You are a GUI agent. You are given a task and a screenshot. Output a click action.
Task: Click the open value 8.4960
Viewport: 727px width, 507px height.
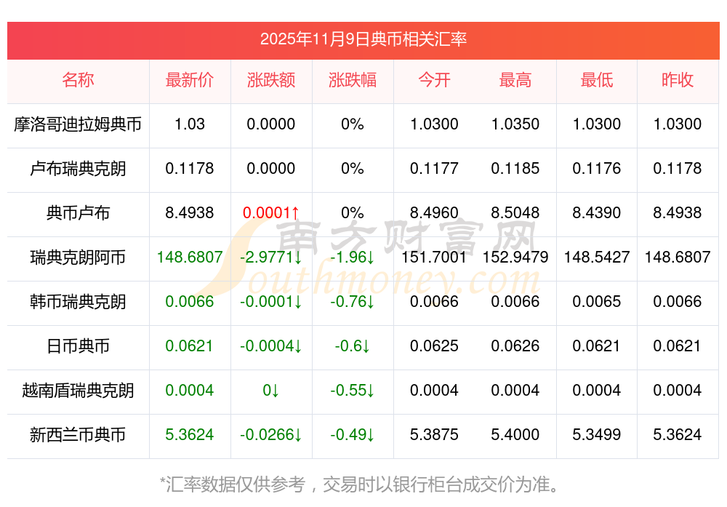click(x=434, y=213)
